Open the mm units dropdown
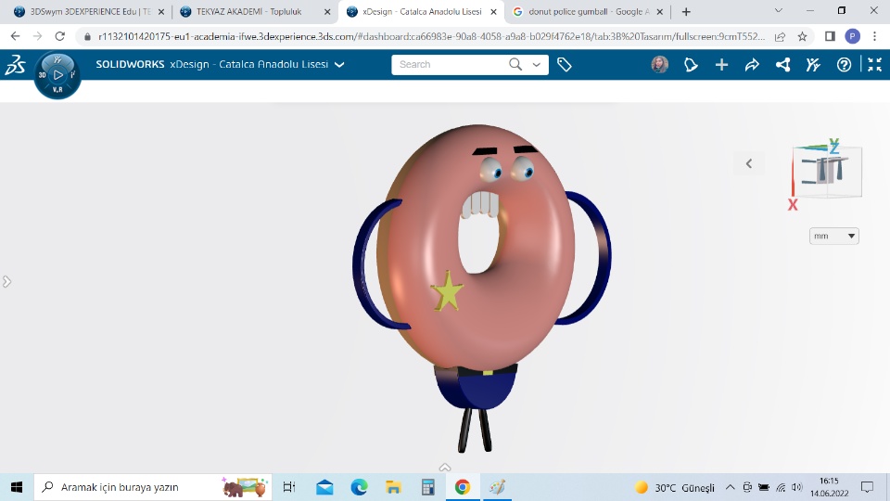The image size is (890, 501). pyautogui.click(x=833, y=236)
